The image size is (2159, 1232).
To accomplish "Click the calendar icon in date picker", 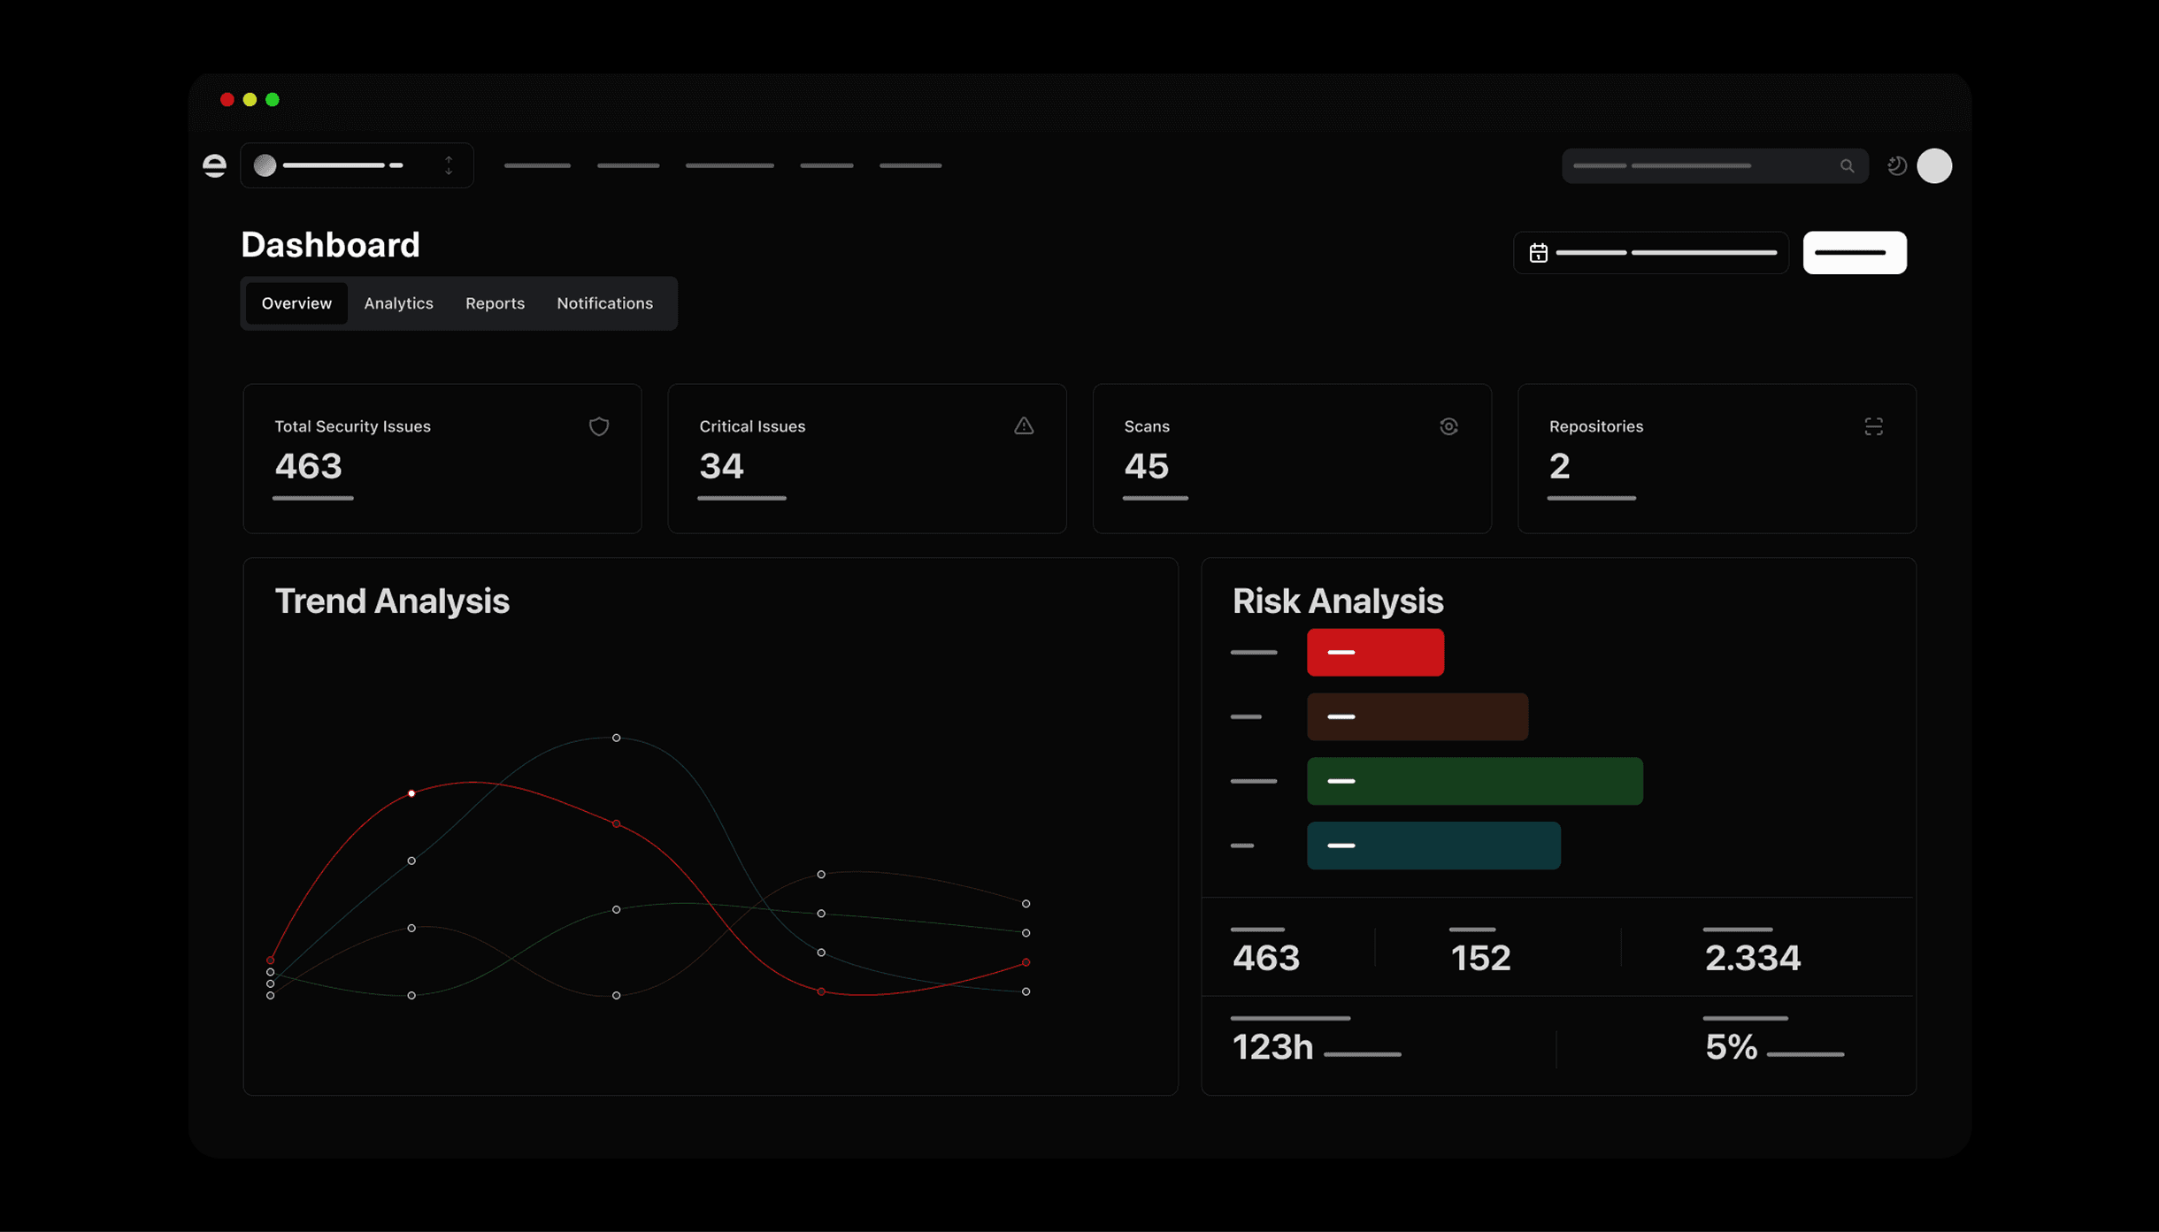I will coord(1539,253).
